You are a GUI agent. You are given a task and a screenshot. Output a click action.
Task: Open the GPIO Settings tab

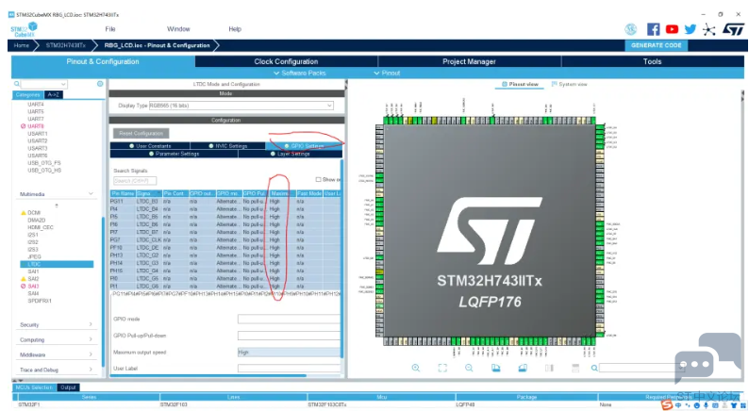click(304, 145)
